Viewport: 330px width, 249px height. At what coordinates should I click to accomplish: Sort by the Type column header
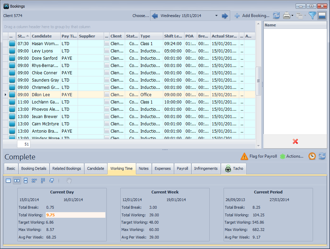click(x=151, y=36)
